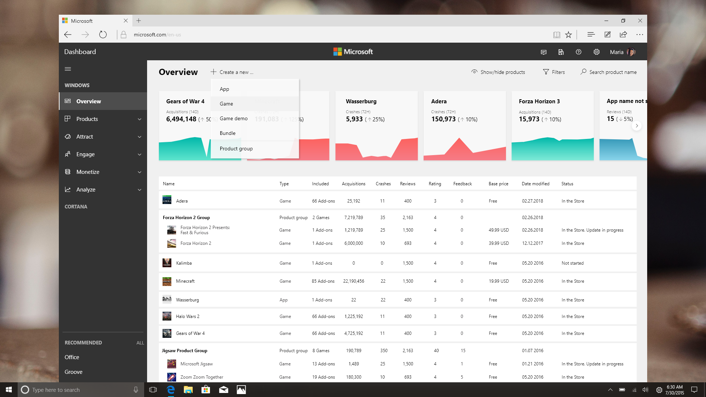Image resolution: width=706 pixels, height=397 pixels.
Task: Open reading view icon in address bar
Action: pyautogui.click(x=557, y=35)
